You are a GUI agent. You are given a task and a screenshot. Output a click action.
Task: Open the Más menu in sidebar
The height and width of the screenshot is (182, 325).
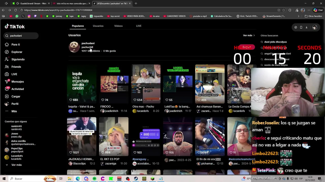[14, 111]
